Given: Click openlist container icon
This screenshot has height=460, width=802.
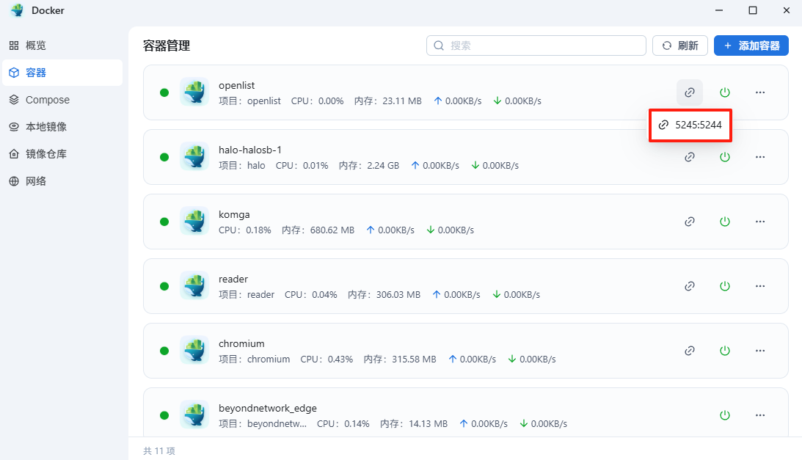Looking at the screenshot, I should (194, 92).
